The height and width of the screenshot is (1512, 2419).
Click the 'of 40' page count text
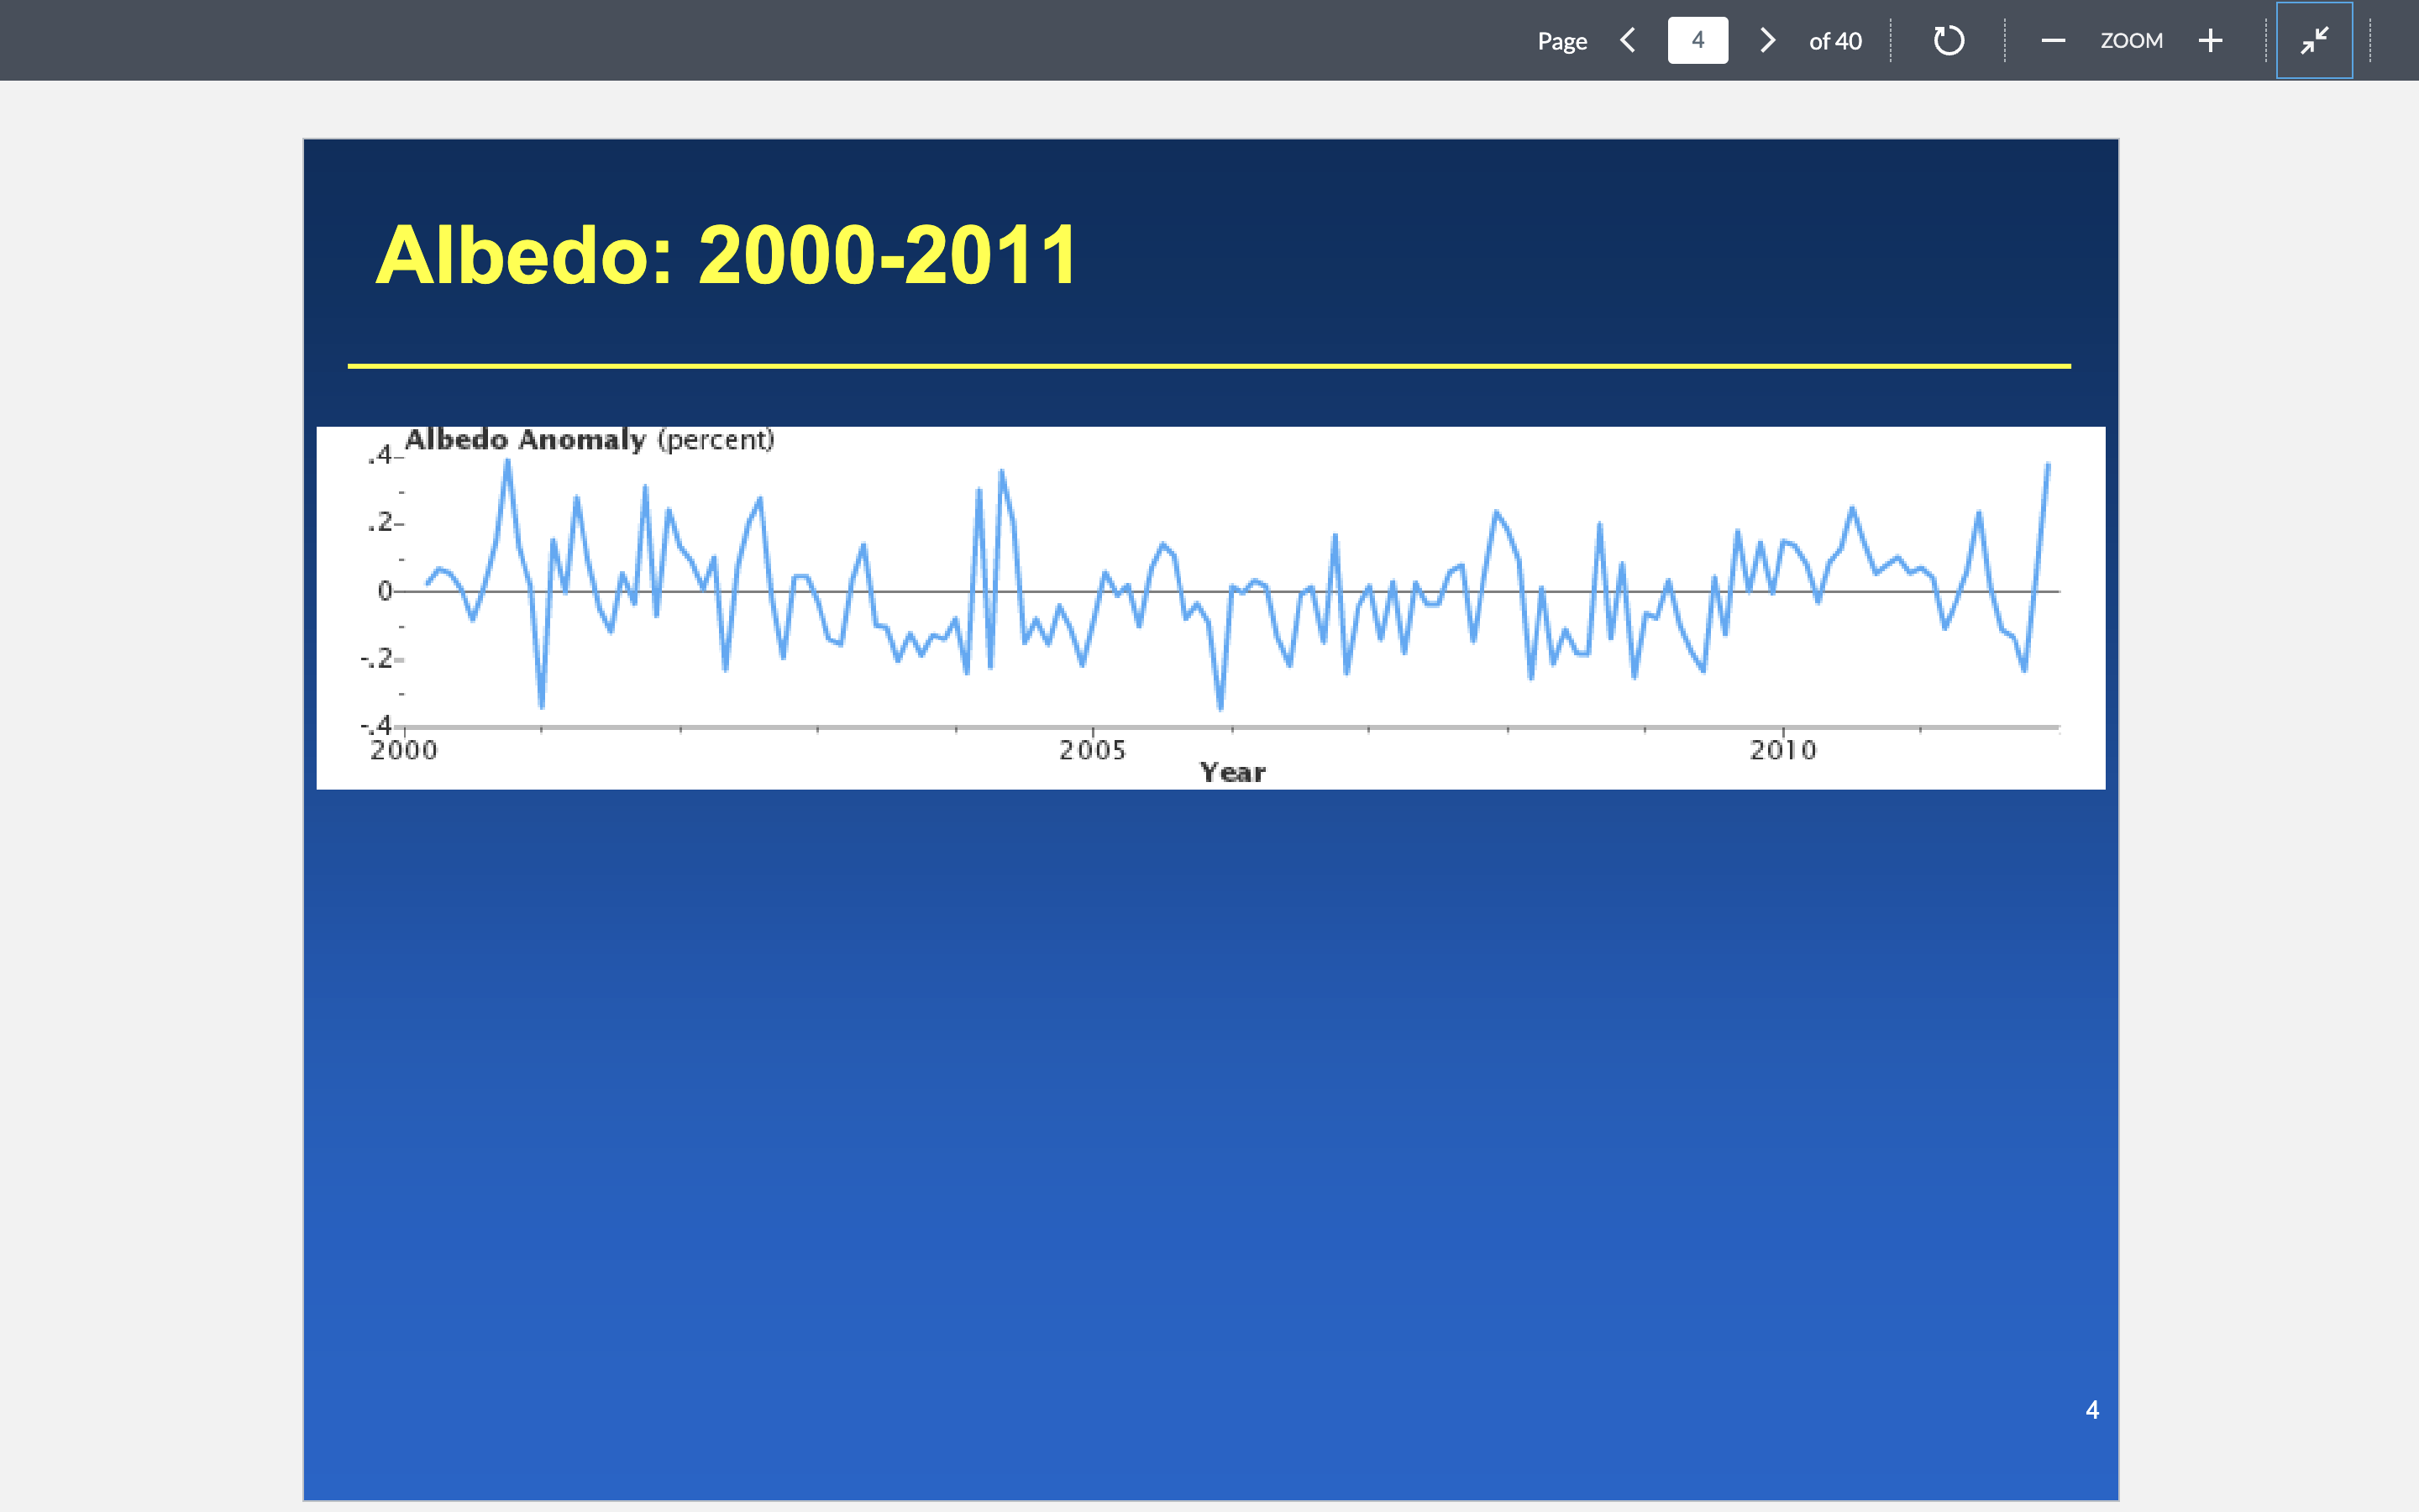click(1835, 41)
